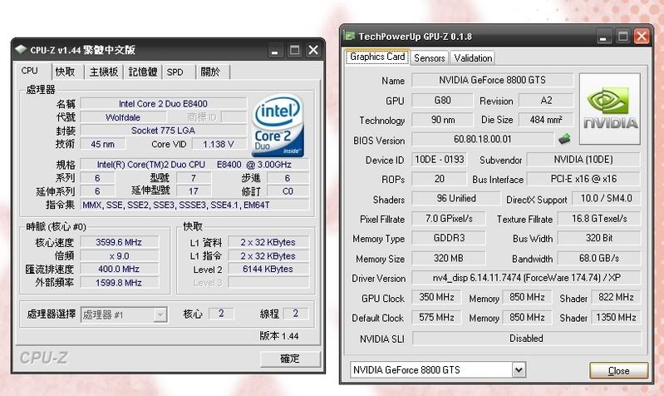
Task: Click DirectX Support value 10.0 / SM4.0
Action: coord(606,199)
